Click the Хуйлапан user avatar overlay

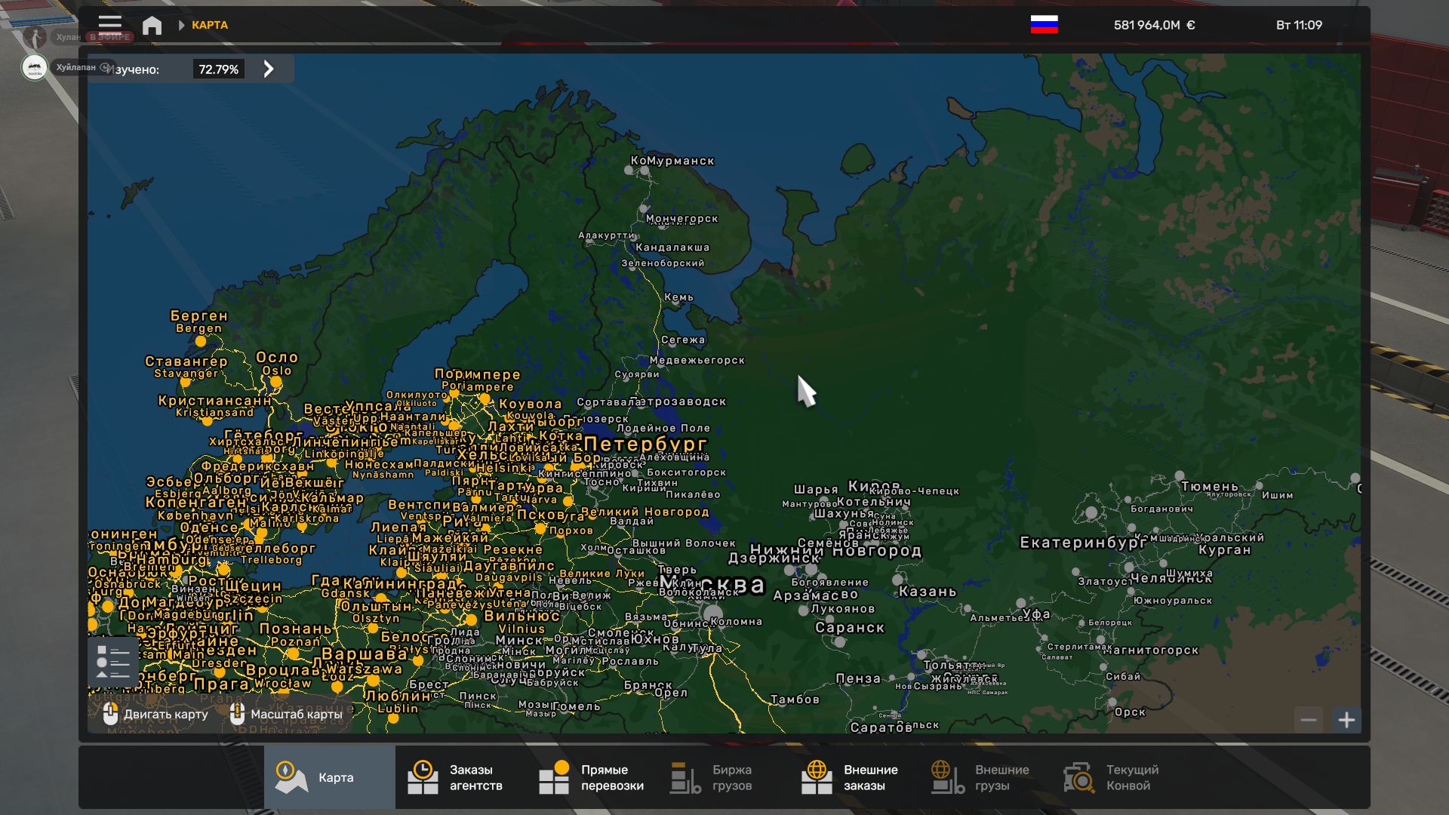[34, 68]
